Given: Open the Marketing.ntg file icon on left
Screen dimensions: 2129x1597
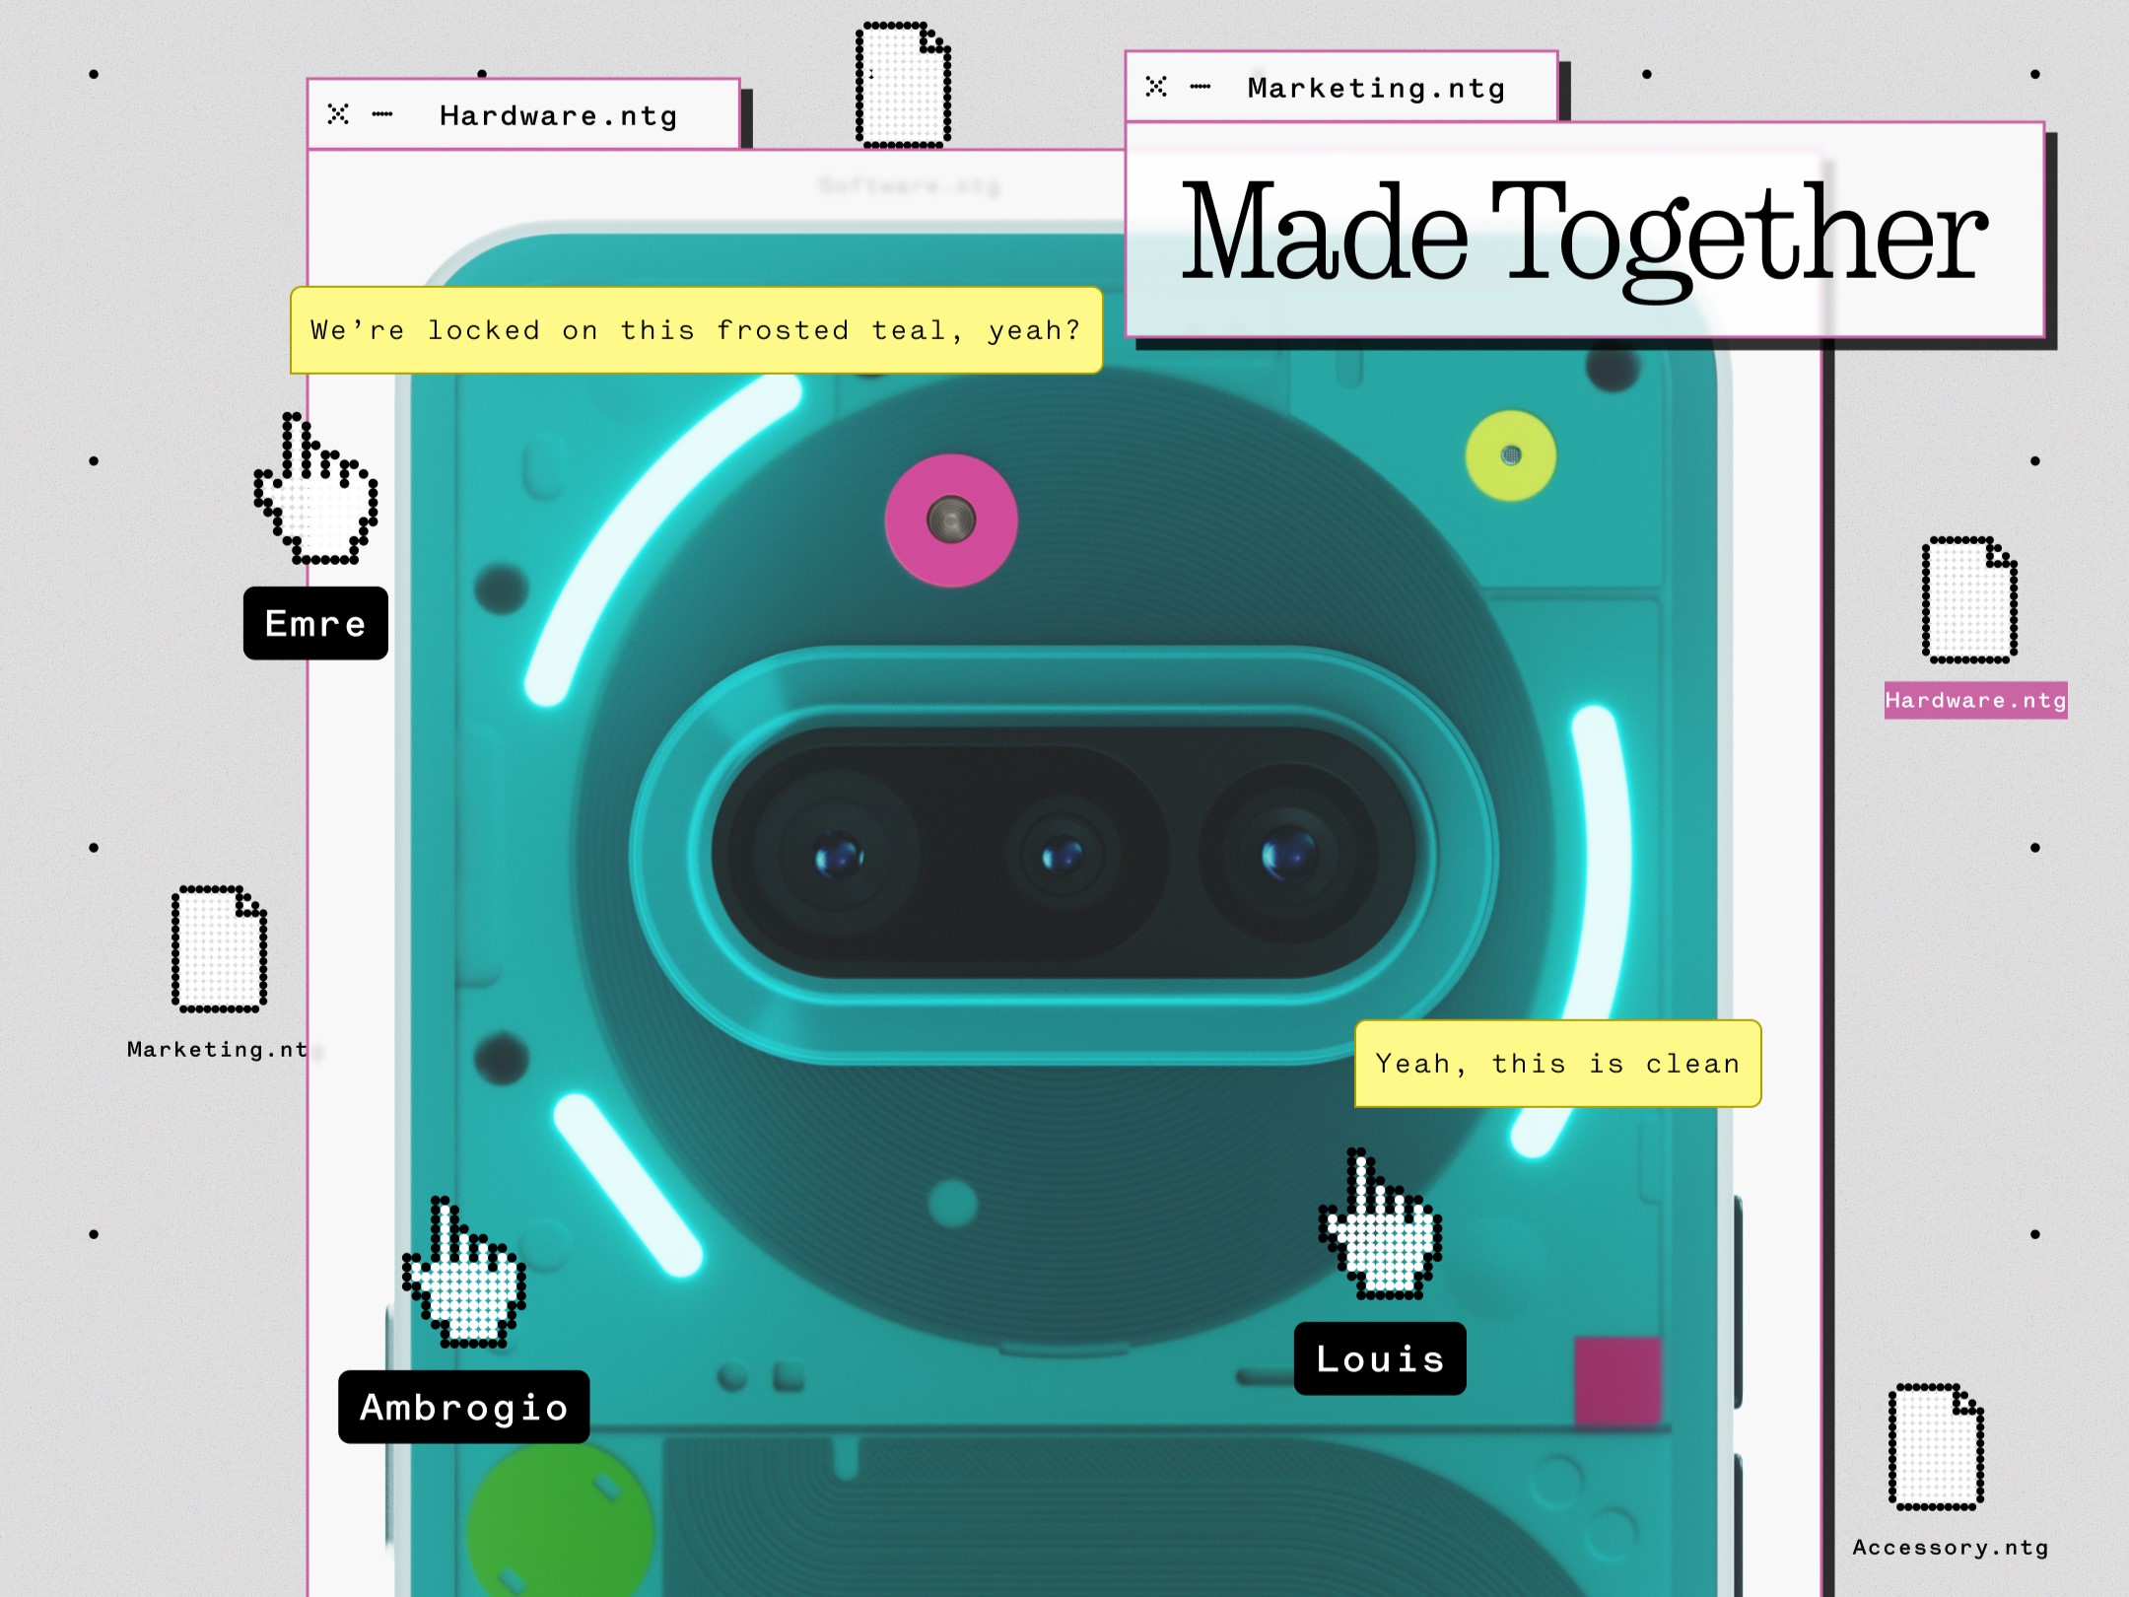Looking at the screenshot, I should coord(219,949).
